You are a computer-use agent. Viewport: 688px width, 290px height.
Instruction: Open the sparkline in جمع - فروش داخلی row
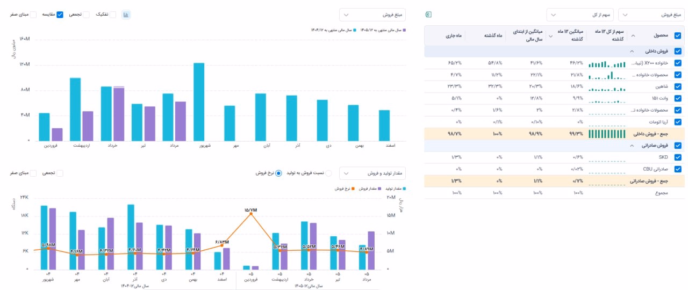click(x=607, y=134)
